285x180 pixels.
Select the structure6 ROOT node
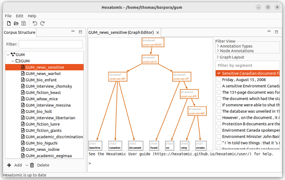(x=153, y=42)
